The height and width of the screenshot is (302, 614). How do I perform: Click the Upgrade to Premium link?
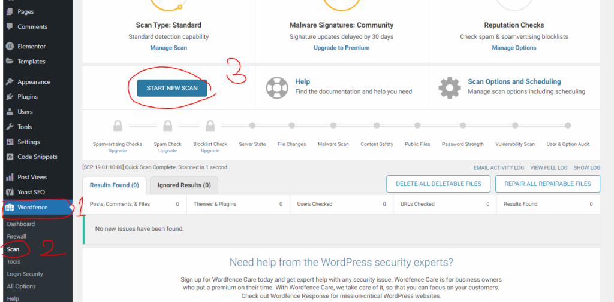pos(341,48)
